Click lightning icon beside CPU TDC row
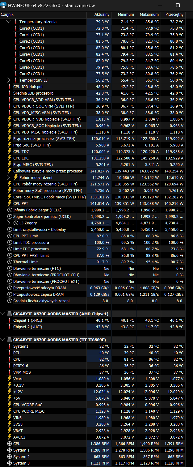 [10, 152]
